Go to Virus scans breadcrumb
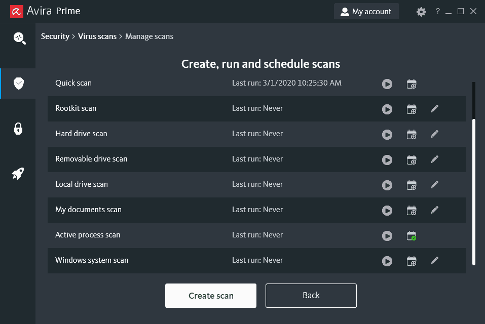The image size is (485, 324). (x=97, y=36)
